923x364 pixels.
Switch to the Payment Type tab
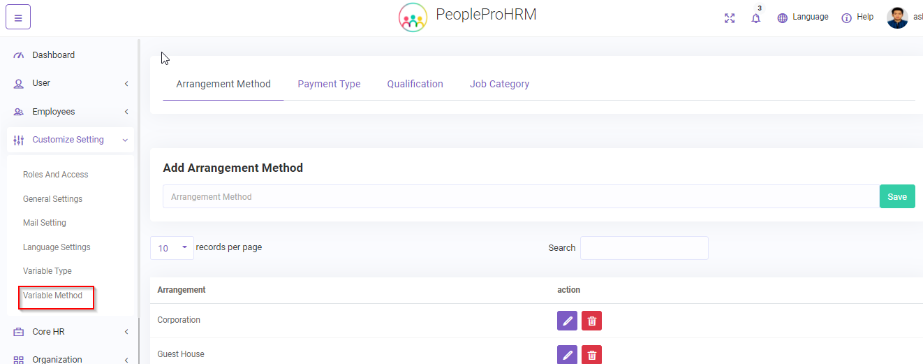click(x=329, y=84)
